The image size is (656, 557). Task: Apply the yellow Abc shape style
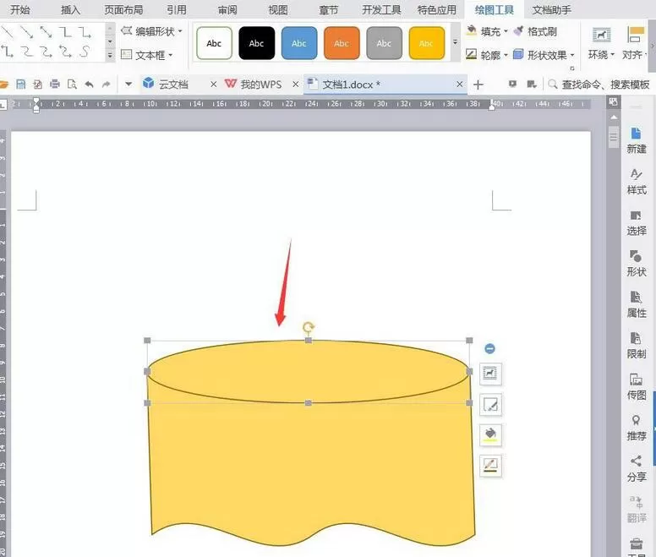pyautogui.click(x=426, y=43)
